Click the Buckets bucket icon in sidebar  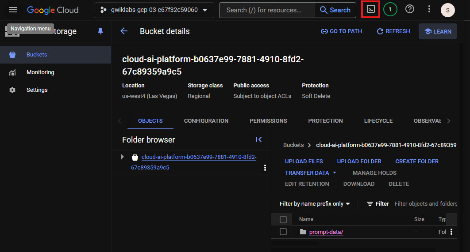[12, 55]
